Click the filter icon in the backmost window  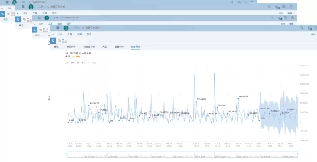pyautogui.click(x=2, y=14)
